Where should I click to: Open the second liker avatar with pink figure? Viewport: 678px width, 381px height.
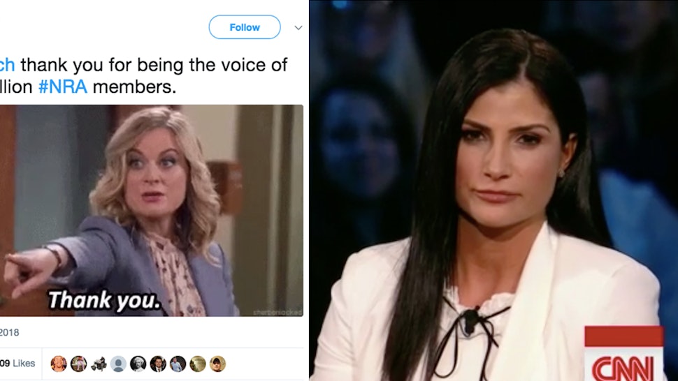click(78, 364)
